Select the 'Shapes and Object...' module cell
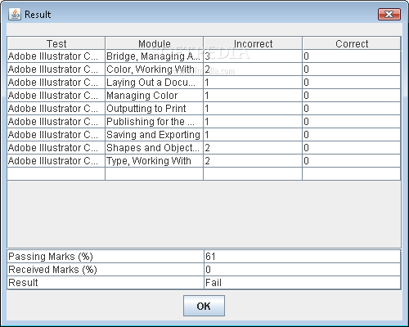This screenshot has width=409, height=327. click(x=155, y=148)
